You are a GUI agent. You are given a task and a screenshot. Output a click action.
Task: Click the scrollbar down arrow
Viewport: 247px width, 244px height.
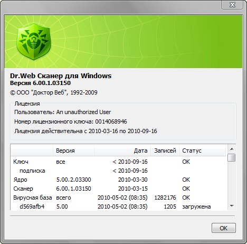[232, 206]
